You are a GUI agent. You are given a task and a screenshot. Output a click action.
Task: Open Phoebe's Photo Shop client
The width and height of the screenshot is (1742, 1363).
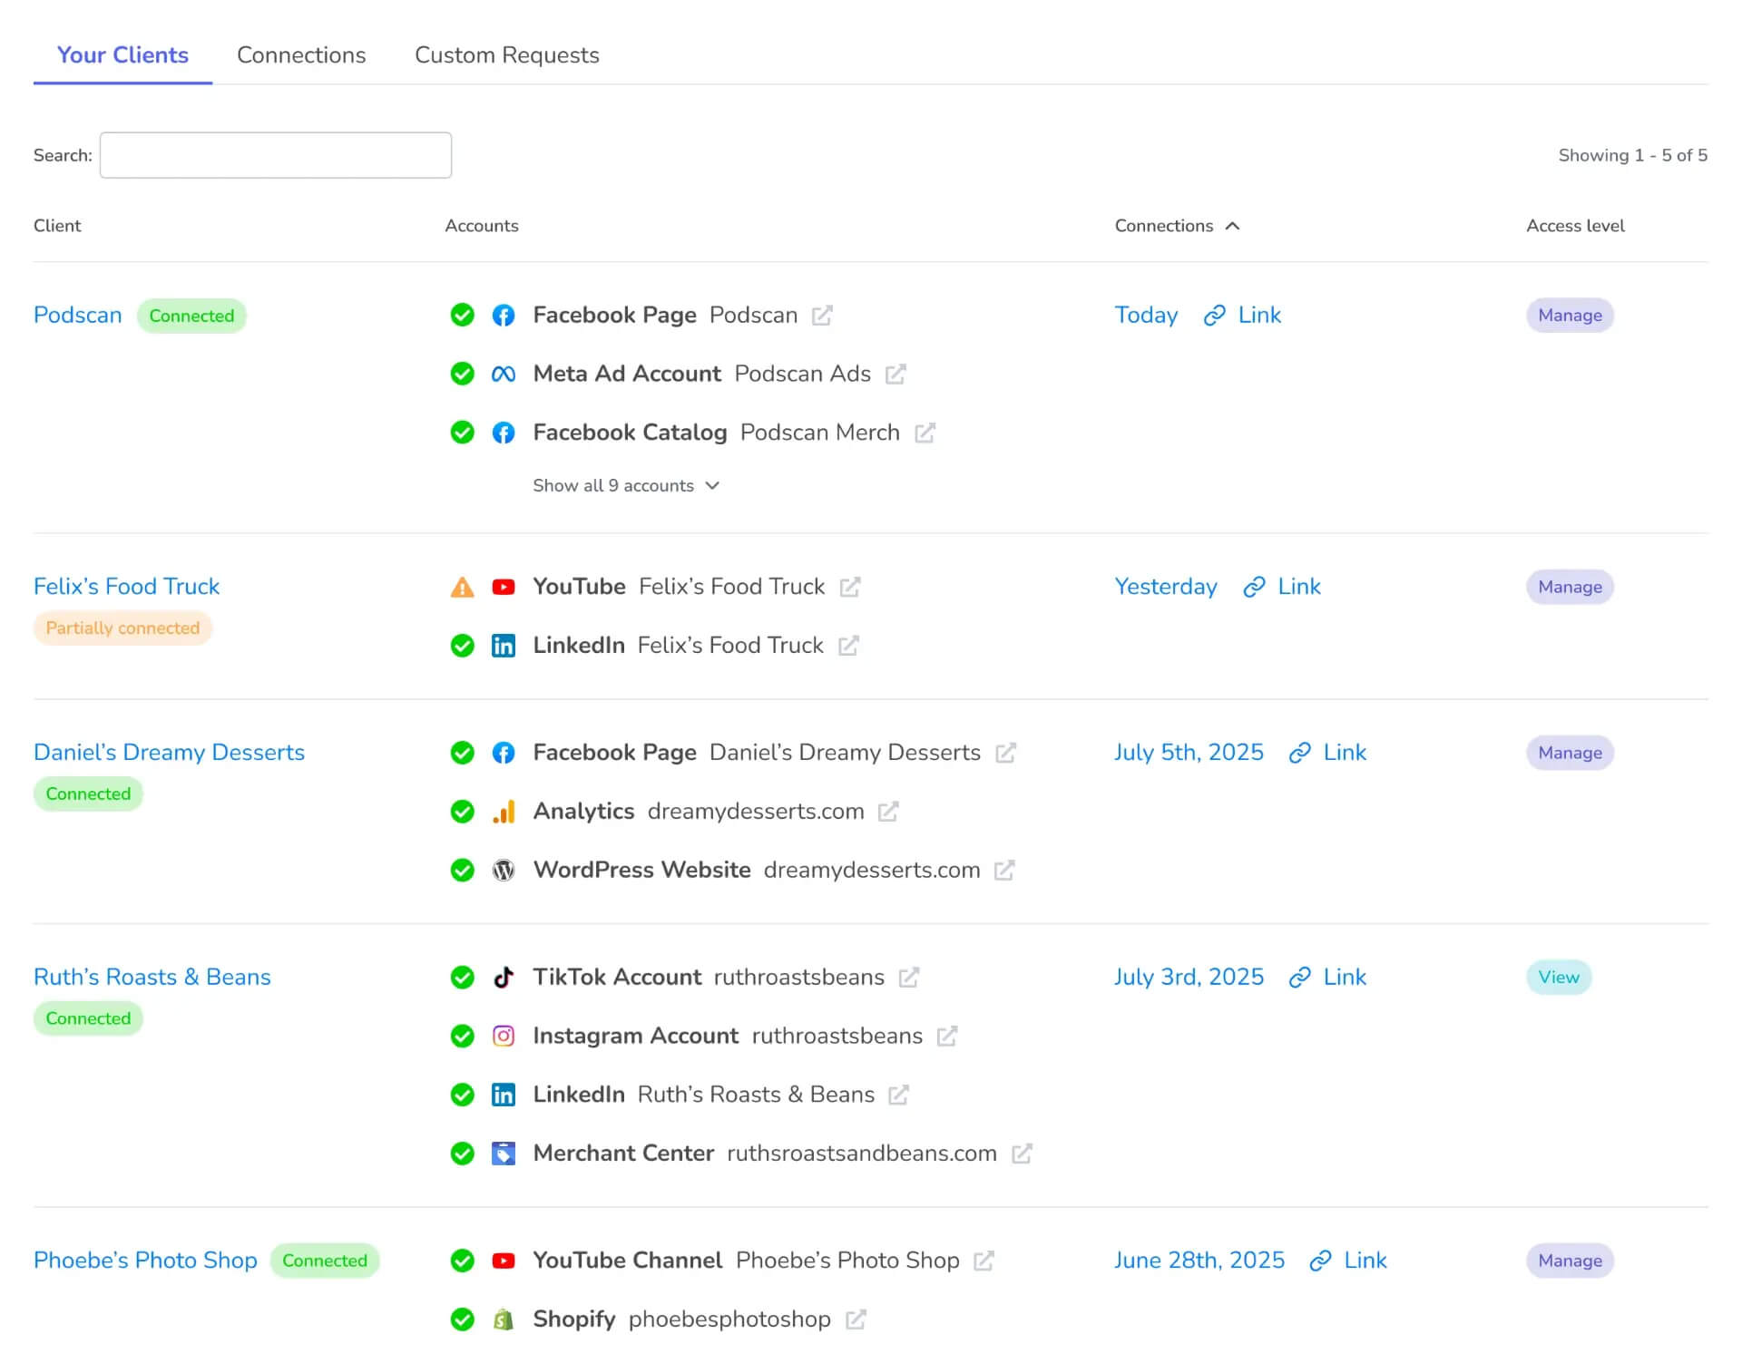[145, 1261]
